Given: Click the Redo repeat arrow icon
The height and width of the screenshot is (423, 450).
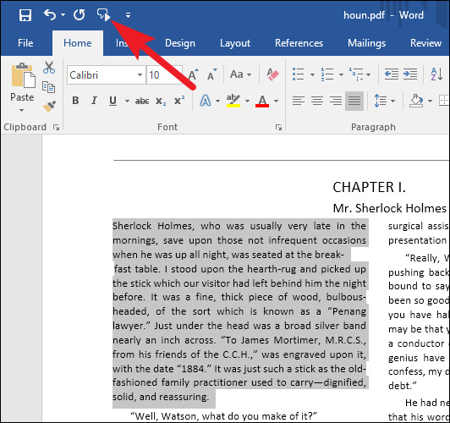Looking at the screenshot, I should 79,14.
